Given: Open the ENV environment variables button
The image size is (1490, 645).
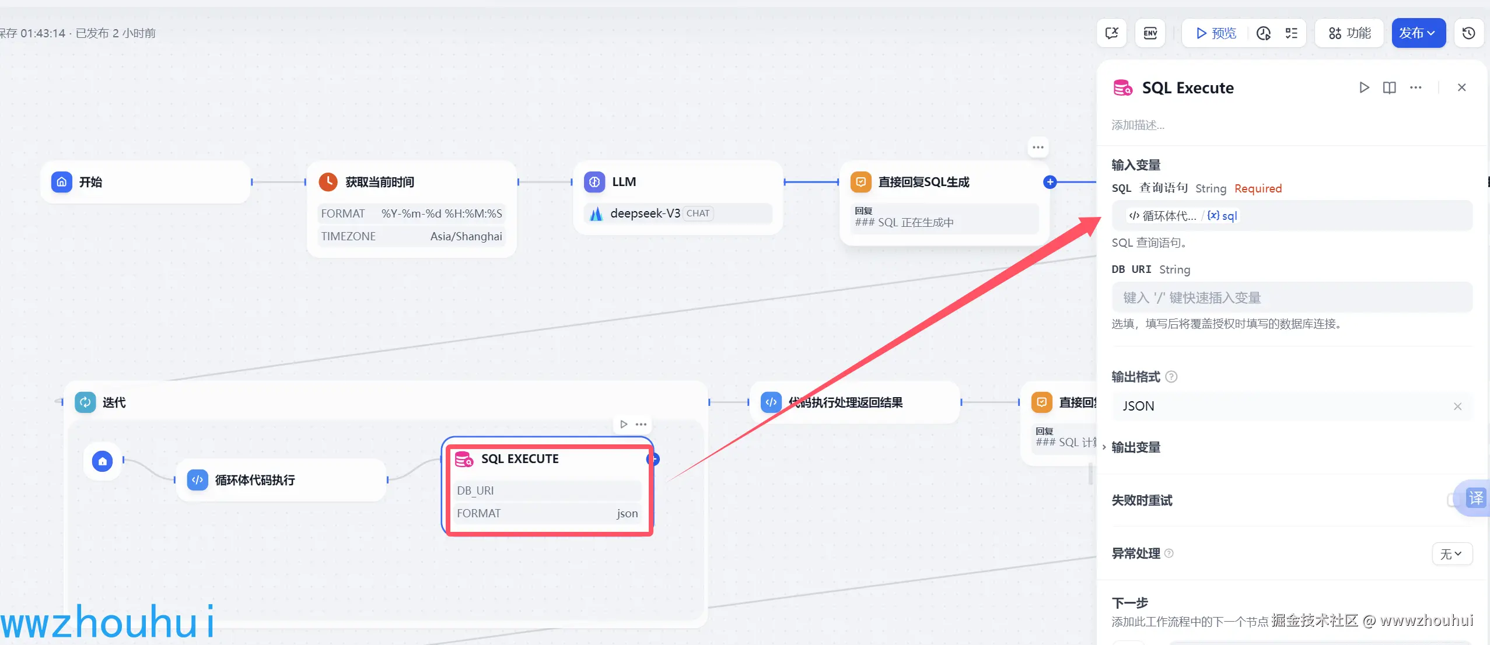Looking at the screenshot, I should pos(1150,33).
